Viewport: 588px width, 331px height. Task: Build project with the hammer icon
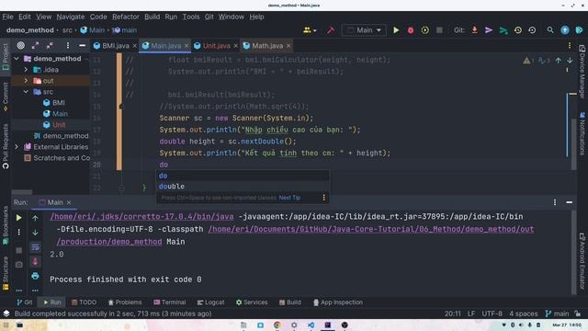click(x=331, y=30)
